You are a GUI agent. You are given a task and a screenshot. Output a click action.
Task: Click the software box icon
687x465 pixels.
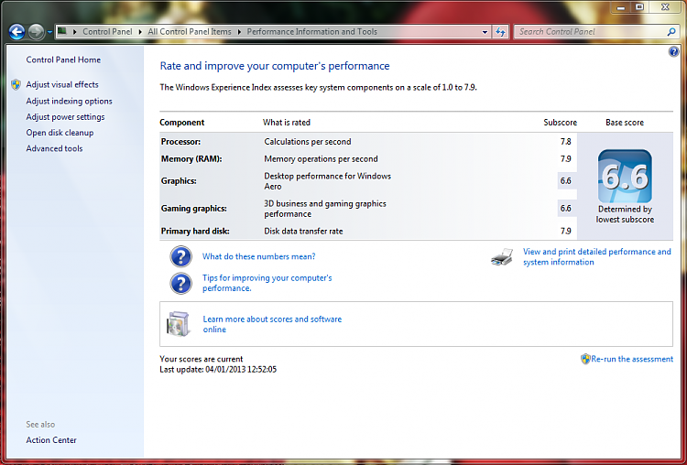(x=178, y=324)
